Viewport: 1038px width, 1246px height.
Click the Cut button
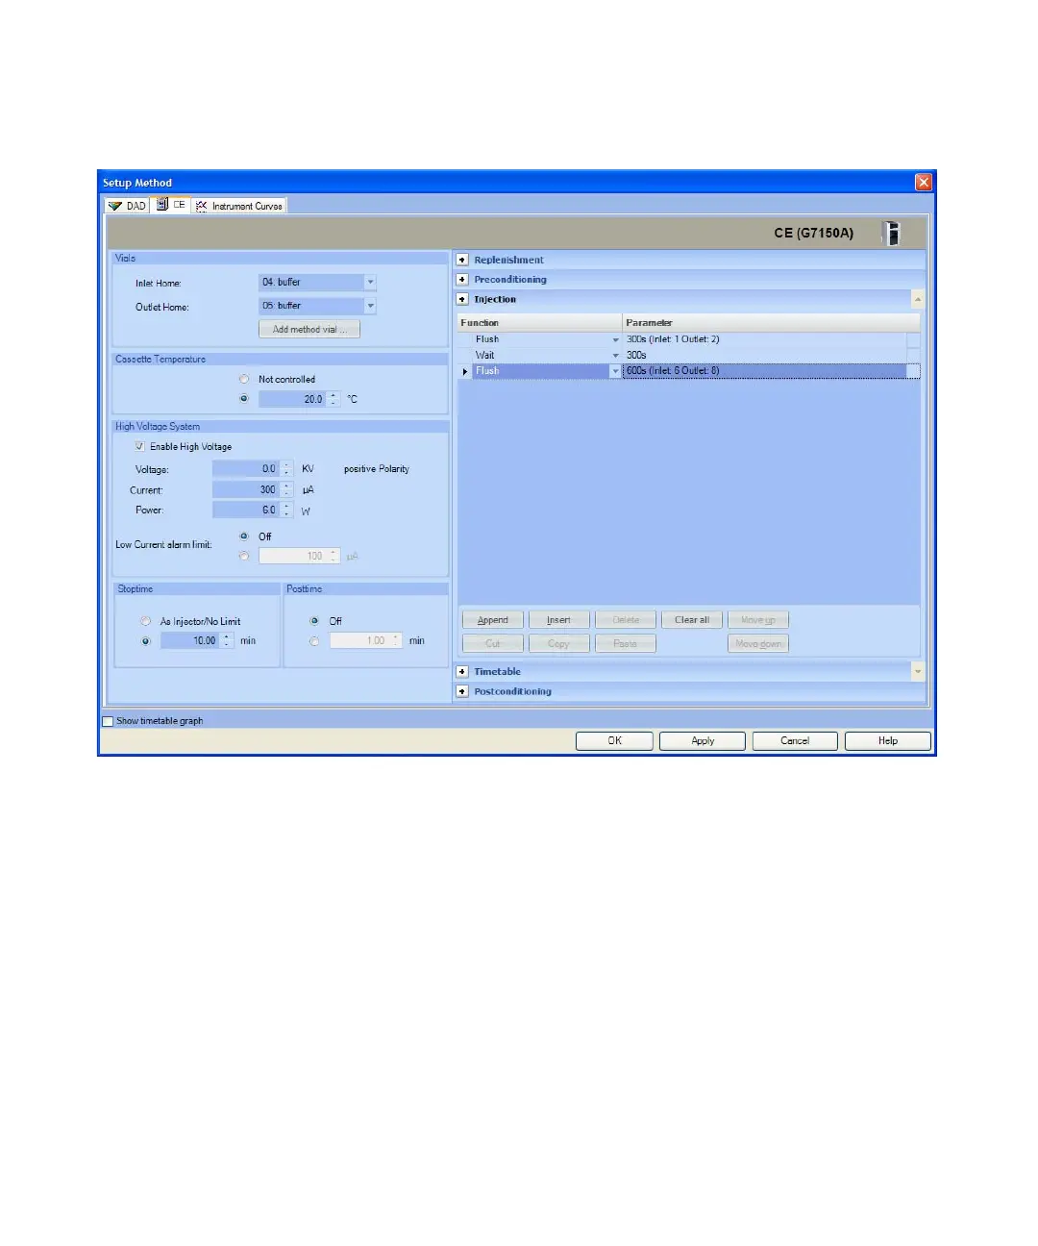click(493, 643)
